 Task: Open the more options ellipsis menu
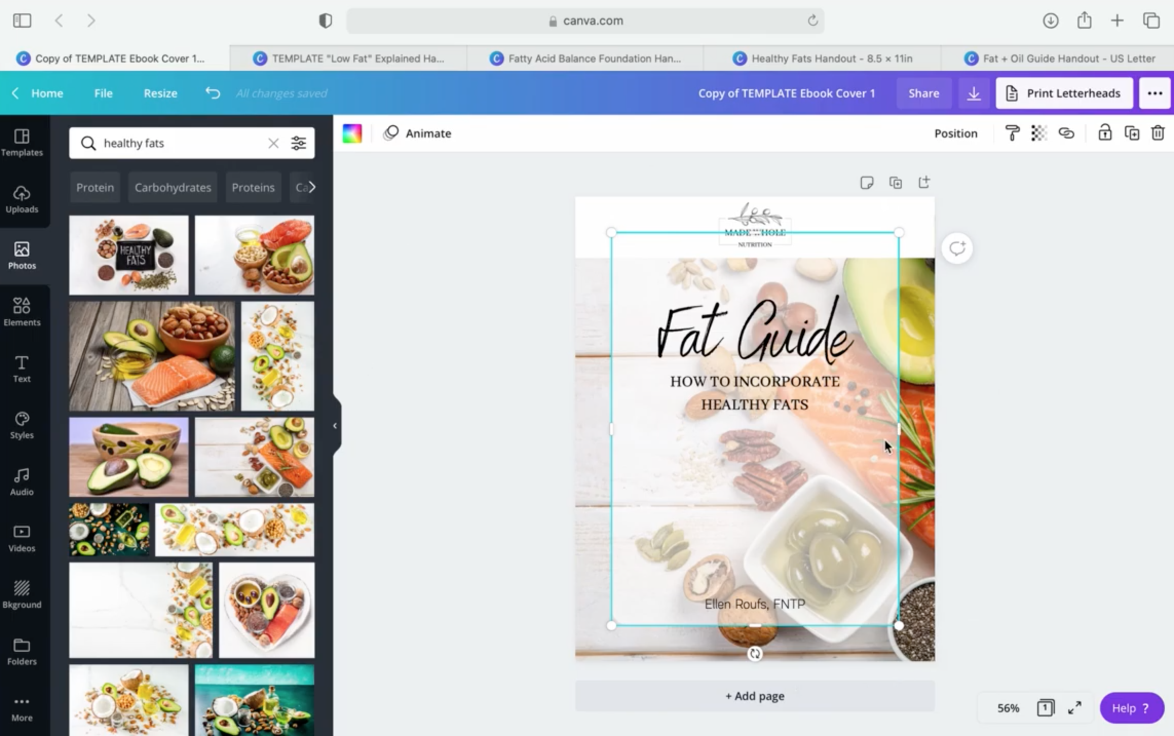tap(1155, 93)
